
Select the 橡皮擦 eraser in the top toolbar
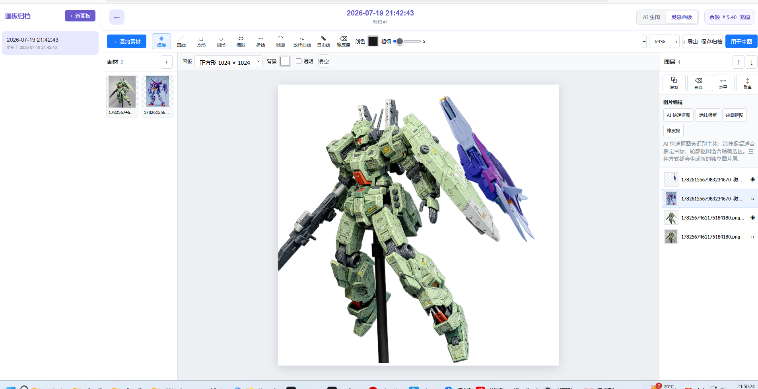(x=344, y=41)
